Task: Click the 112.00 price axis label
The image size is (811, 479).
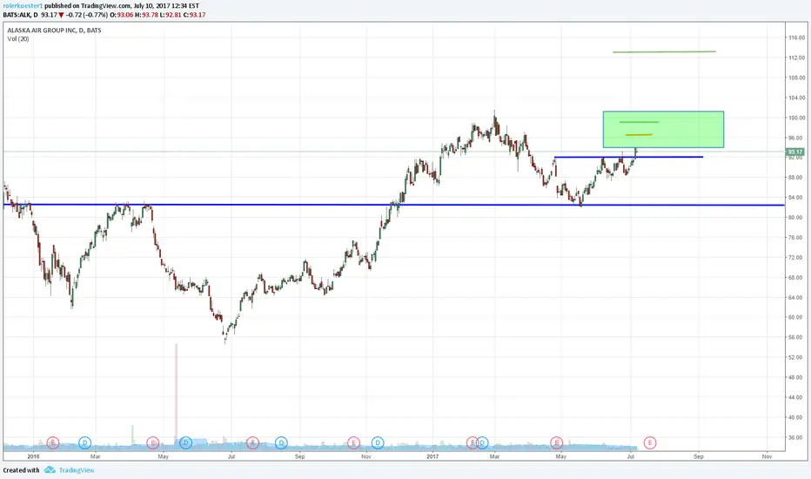Action: 796,57
